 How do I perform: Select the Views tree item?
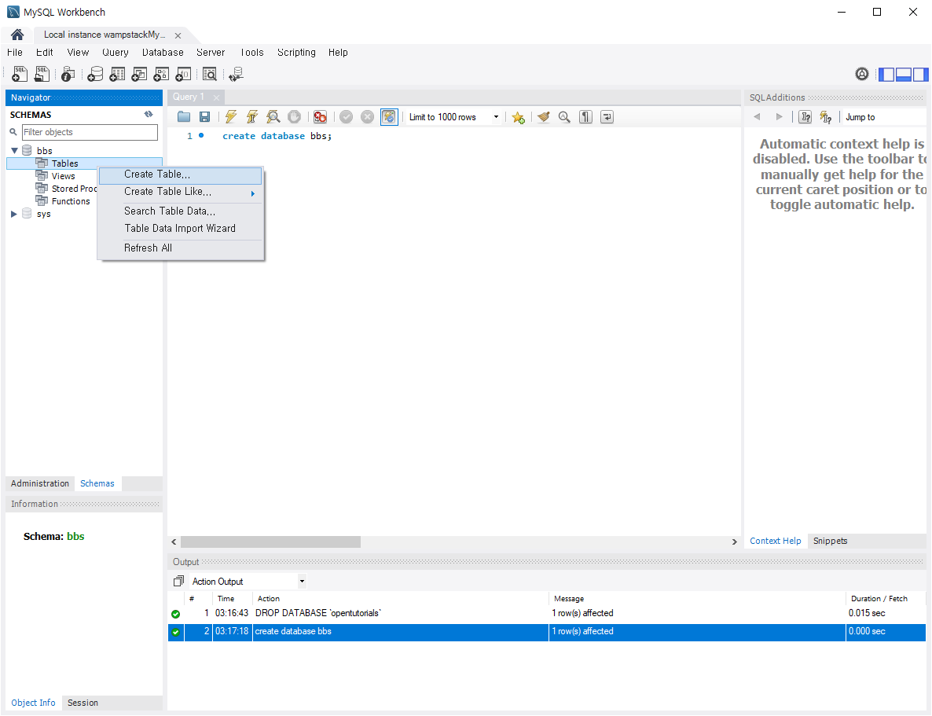(63, 176)
